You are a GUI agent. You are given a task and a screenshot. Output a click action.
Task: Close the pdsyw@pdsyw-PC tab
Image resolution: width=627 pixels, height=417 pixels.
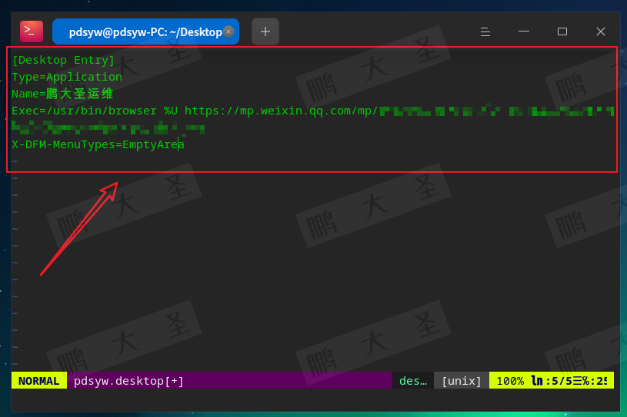[228, 31]
